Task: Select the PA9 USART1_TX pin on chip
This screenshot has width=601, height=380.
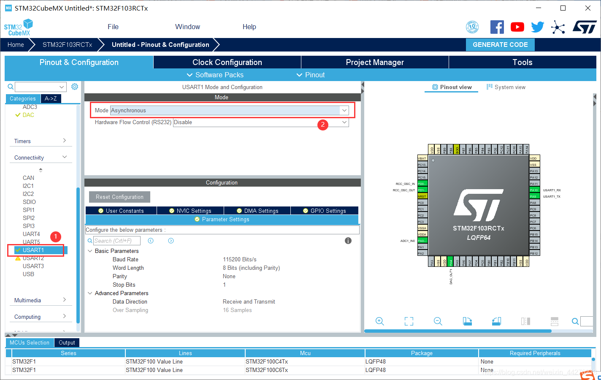Action: tap(534, 196)
